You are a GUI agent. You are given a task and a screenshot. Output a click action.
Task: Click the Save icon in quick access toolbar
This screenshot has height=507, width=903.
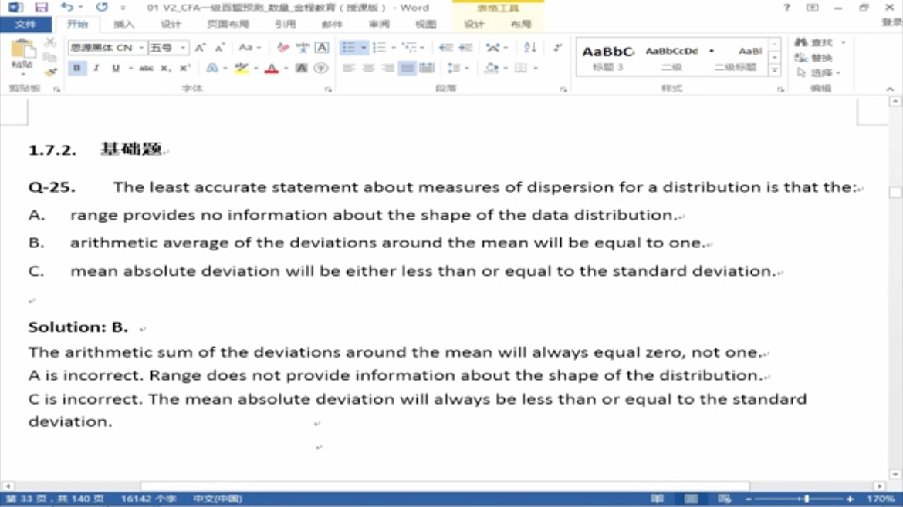[x=41, y=8]
